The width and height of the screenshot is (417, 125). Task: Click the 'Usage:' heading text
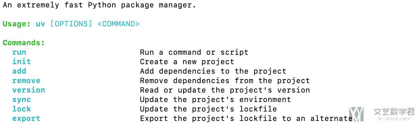tap(17, 24)
